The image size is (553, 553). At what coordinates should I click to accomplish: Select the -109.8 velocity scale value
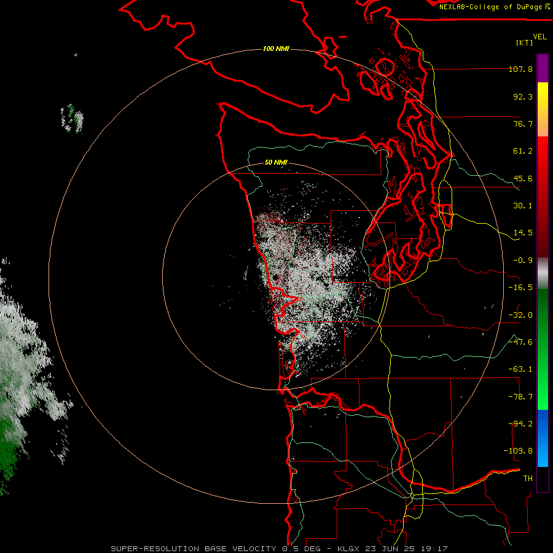518,451
